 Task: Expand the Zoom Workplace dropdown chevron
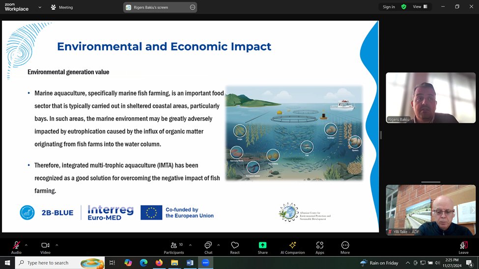point(40,7)
